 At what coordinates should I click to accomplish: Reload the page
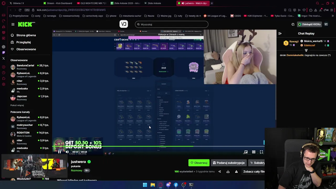pos(20,10)
